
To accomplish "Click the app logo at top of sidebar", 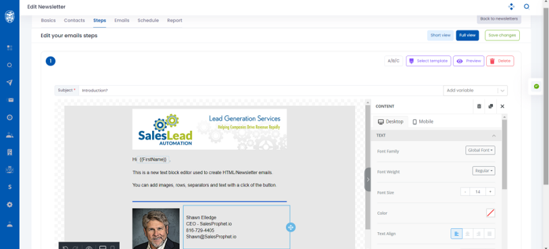I will pyautogui.click(x=9, y=16).
